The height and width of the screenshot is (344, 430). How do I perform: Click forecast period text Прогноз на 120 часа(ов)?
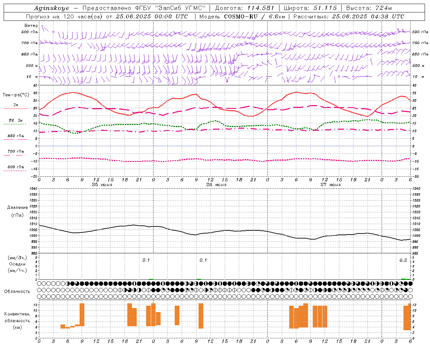click(x=65, y=16)
